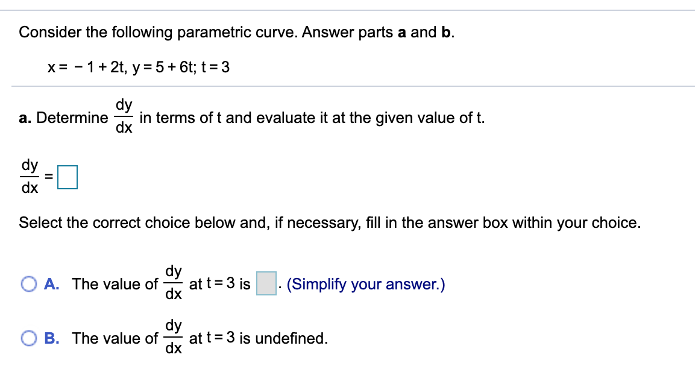
Task: Click the bold letter A label
Action: point(51,284)
